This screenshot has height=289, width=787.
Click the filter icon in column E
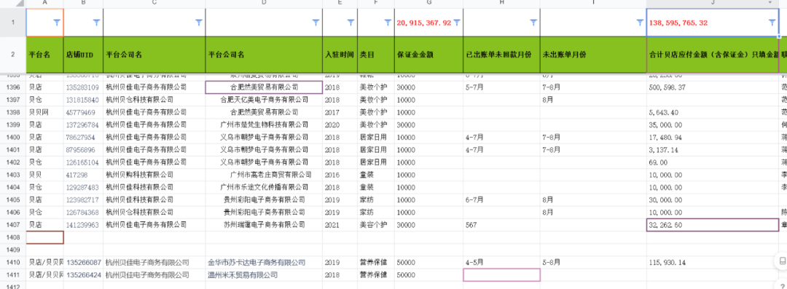coord(351,23)
